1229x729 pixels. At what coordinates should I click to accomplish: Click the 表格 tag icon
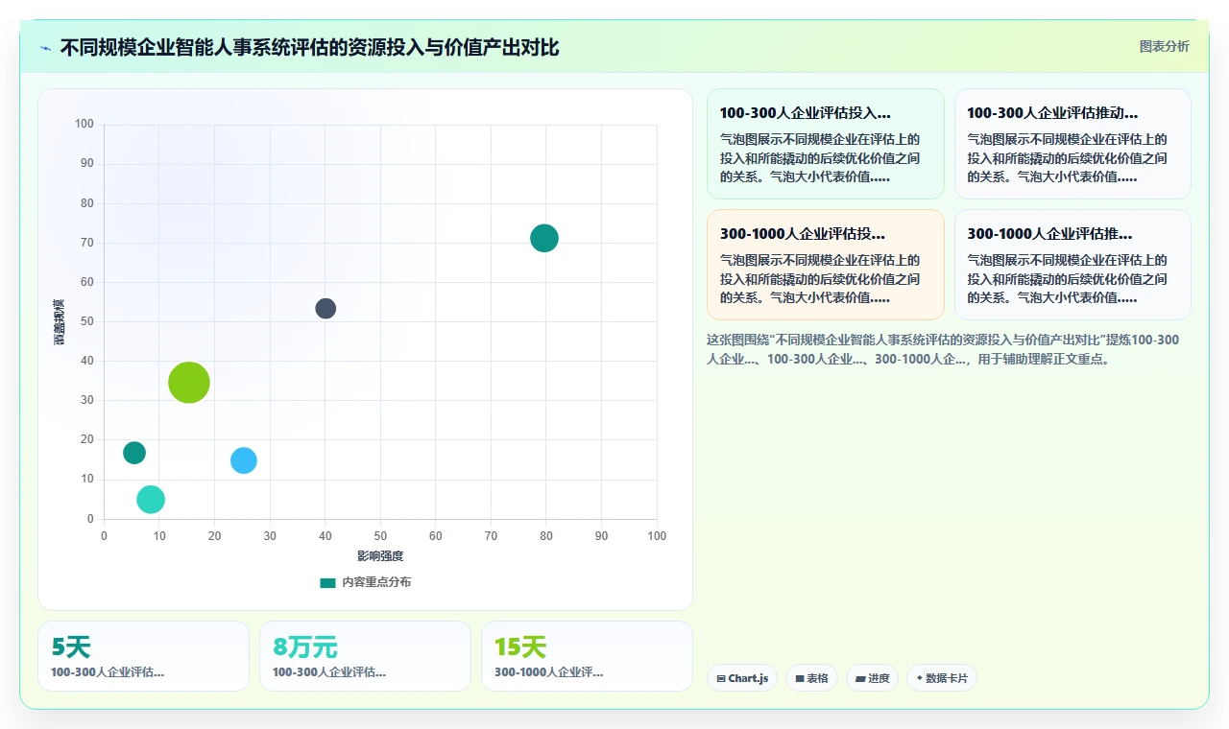[800, 678]
